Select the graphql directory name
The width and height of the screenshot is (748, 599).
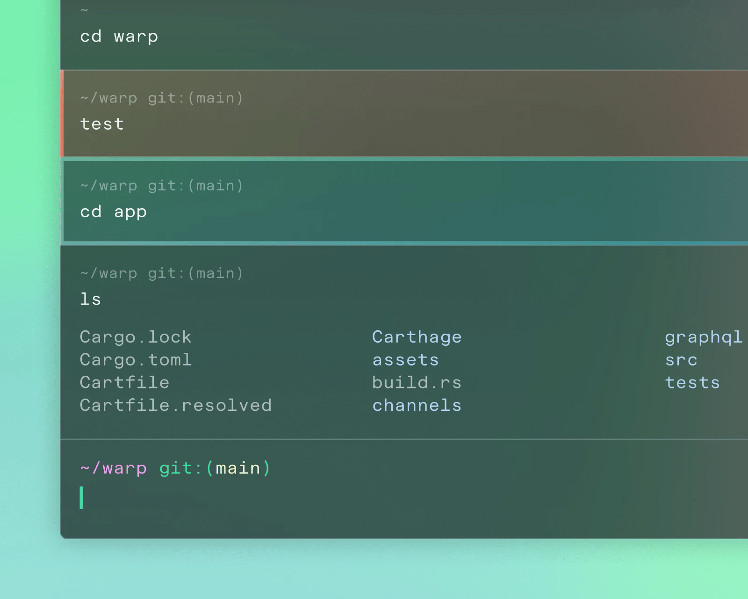[x=704, y=336]
